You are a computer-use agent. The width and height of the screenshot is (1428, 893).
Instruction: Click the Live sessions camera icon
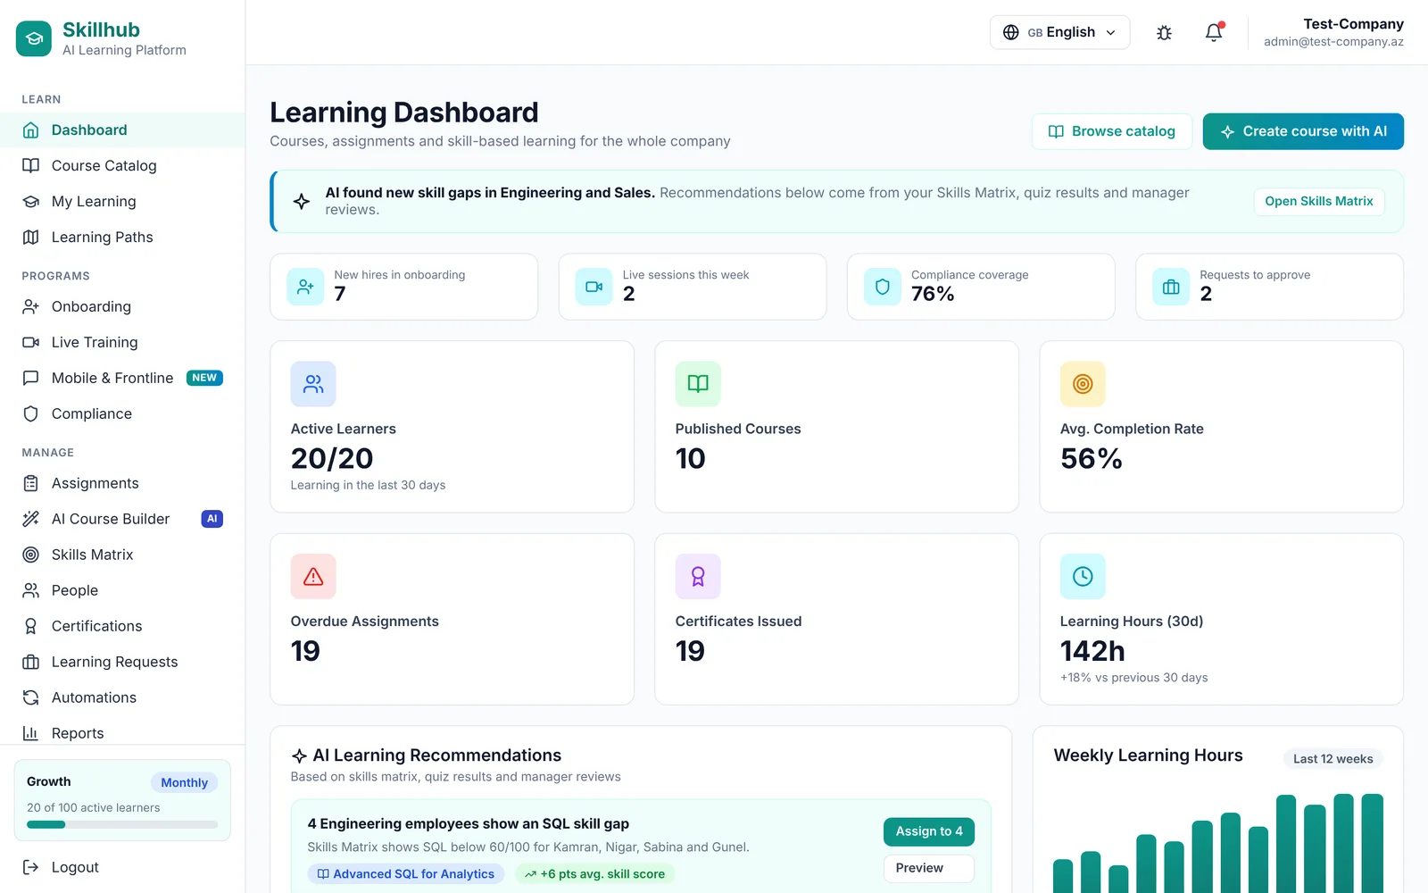594,287
